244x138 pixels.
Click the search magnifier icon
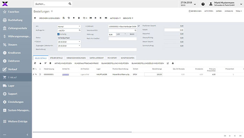[70, 4]
